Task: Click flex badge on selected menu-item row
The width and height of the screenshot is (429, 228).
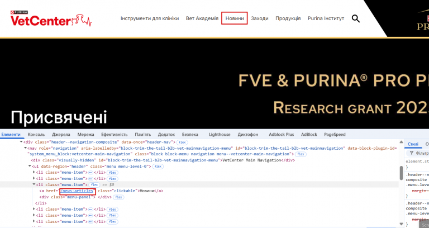Action: pos(94,185)
